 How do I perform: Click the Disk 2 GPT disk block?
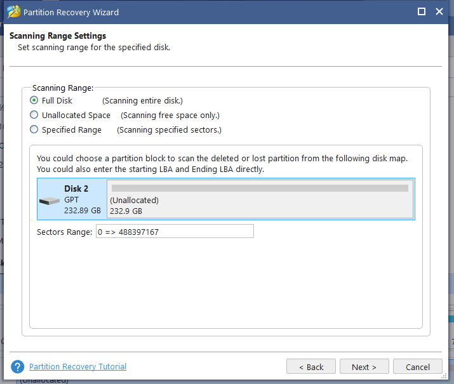(72, 199)
